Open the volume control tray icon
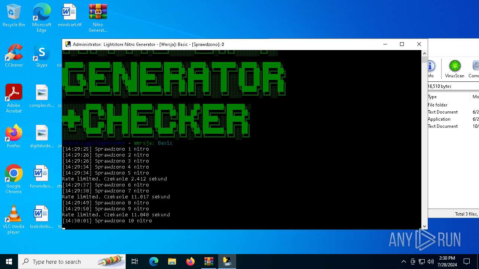 click(431, 262)
